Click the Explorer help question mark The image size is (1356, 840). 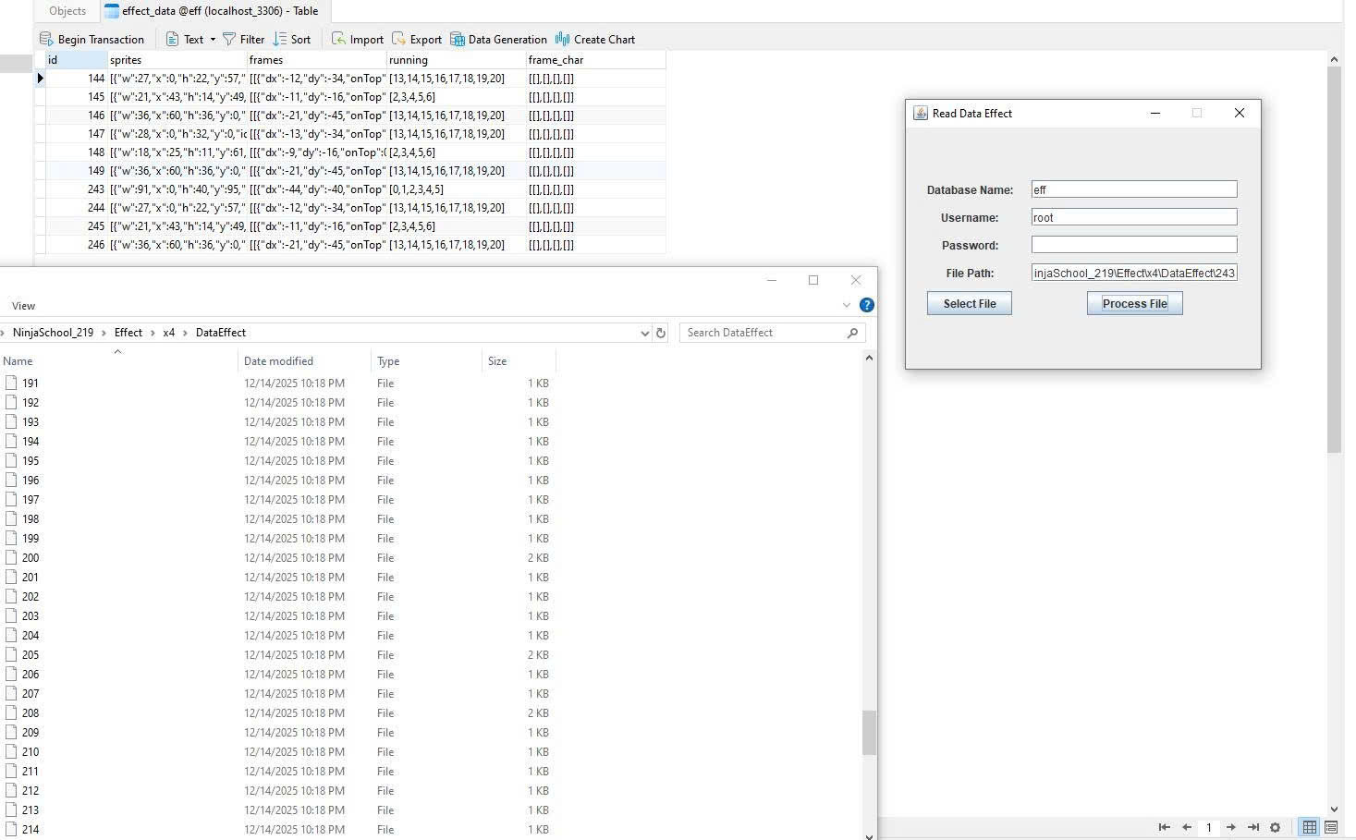click(866, 304)
